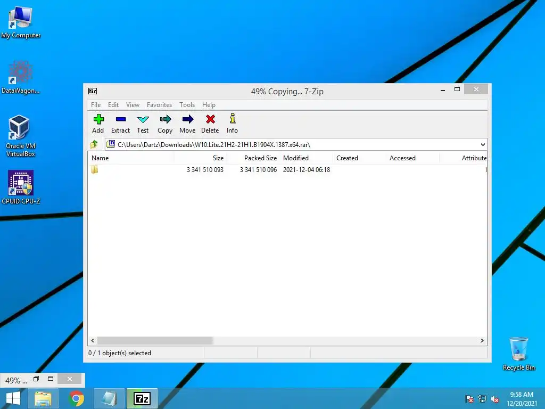Click status text 0 / 1 object(s) selected
545x409 pixels.
click(120, 353)
